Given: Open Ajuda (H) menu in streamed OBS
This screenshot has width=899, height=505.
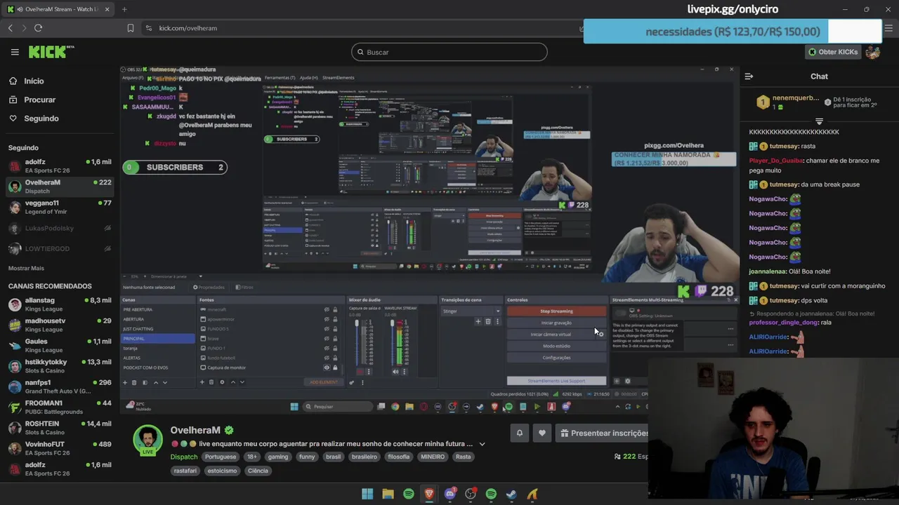Looking at the screenshot, I should click(309, 78).
